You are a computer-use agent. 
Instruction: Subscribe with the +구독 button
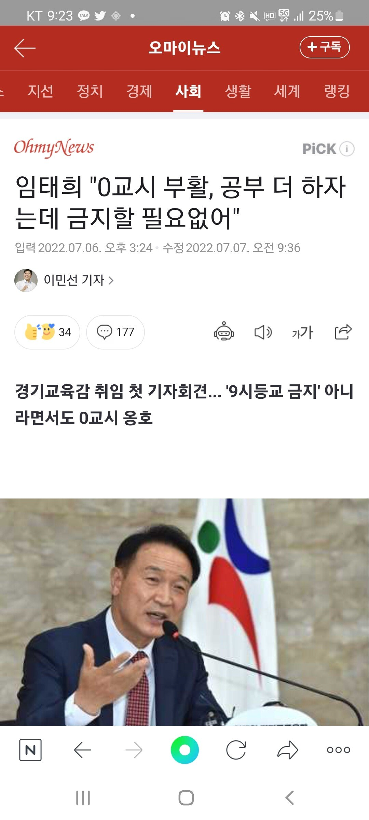[x=325, y=47]
